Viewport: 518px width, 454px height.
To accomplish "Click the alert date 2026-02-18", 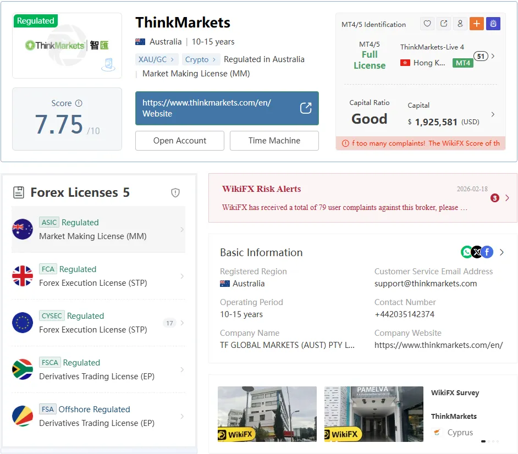I will [472, 189].
